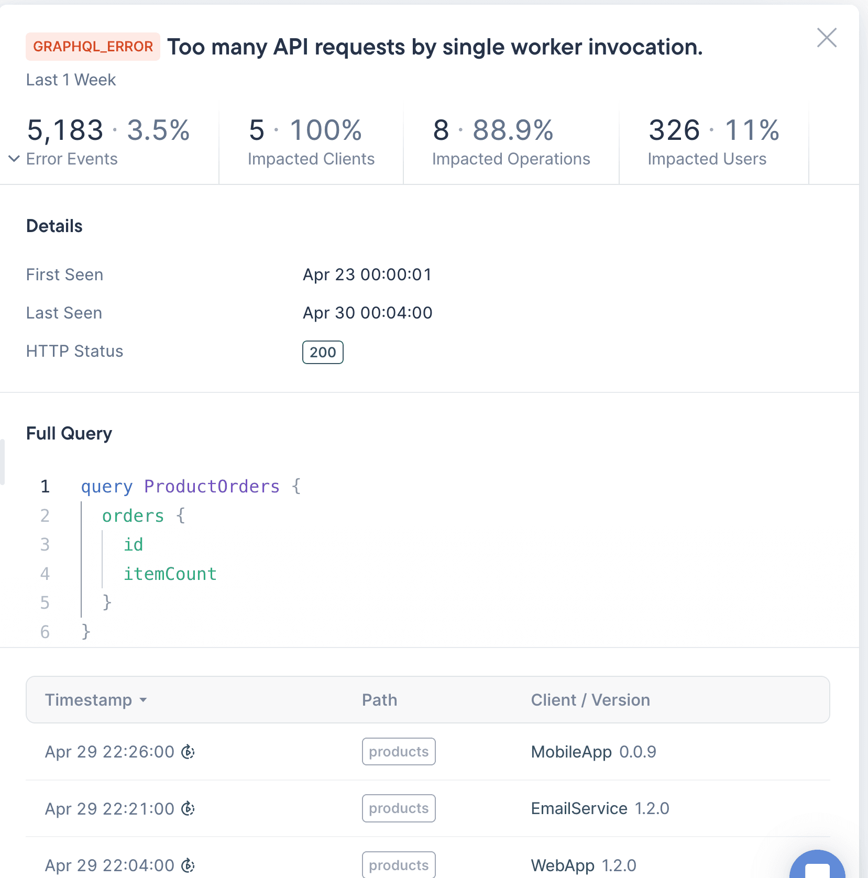Image resolution: width=868 pixels, height=878 pixels.
Task: Click the products tag in MobileApp row
Action: [398, 752]
